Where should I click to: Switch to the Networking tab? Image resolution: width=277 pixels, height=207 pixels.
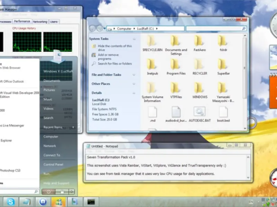click(x=40, y=22)
